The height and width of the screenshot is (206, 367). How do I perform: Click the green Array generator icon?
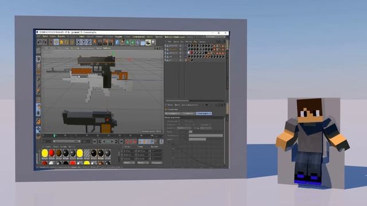point(132,42)
